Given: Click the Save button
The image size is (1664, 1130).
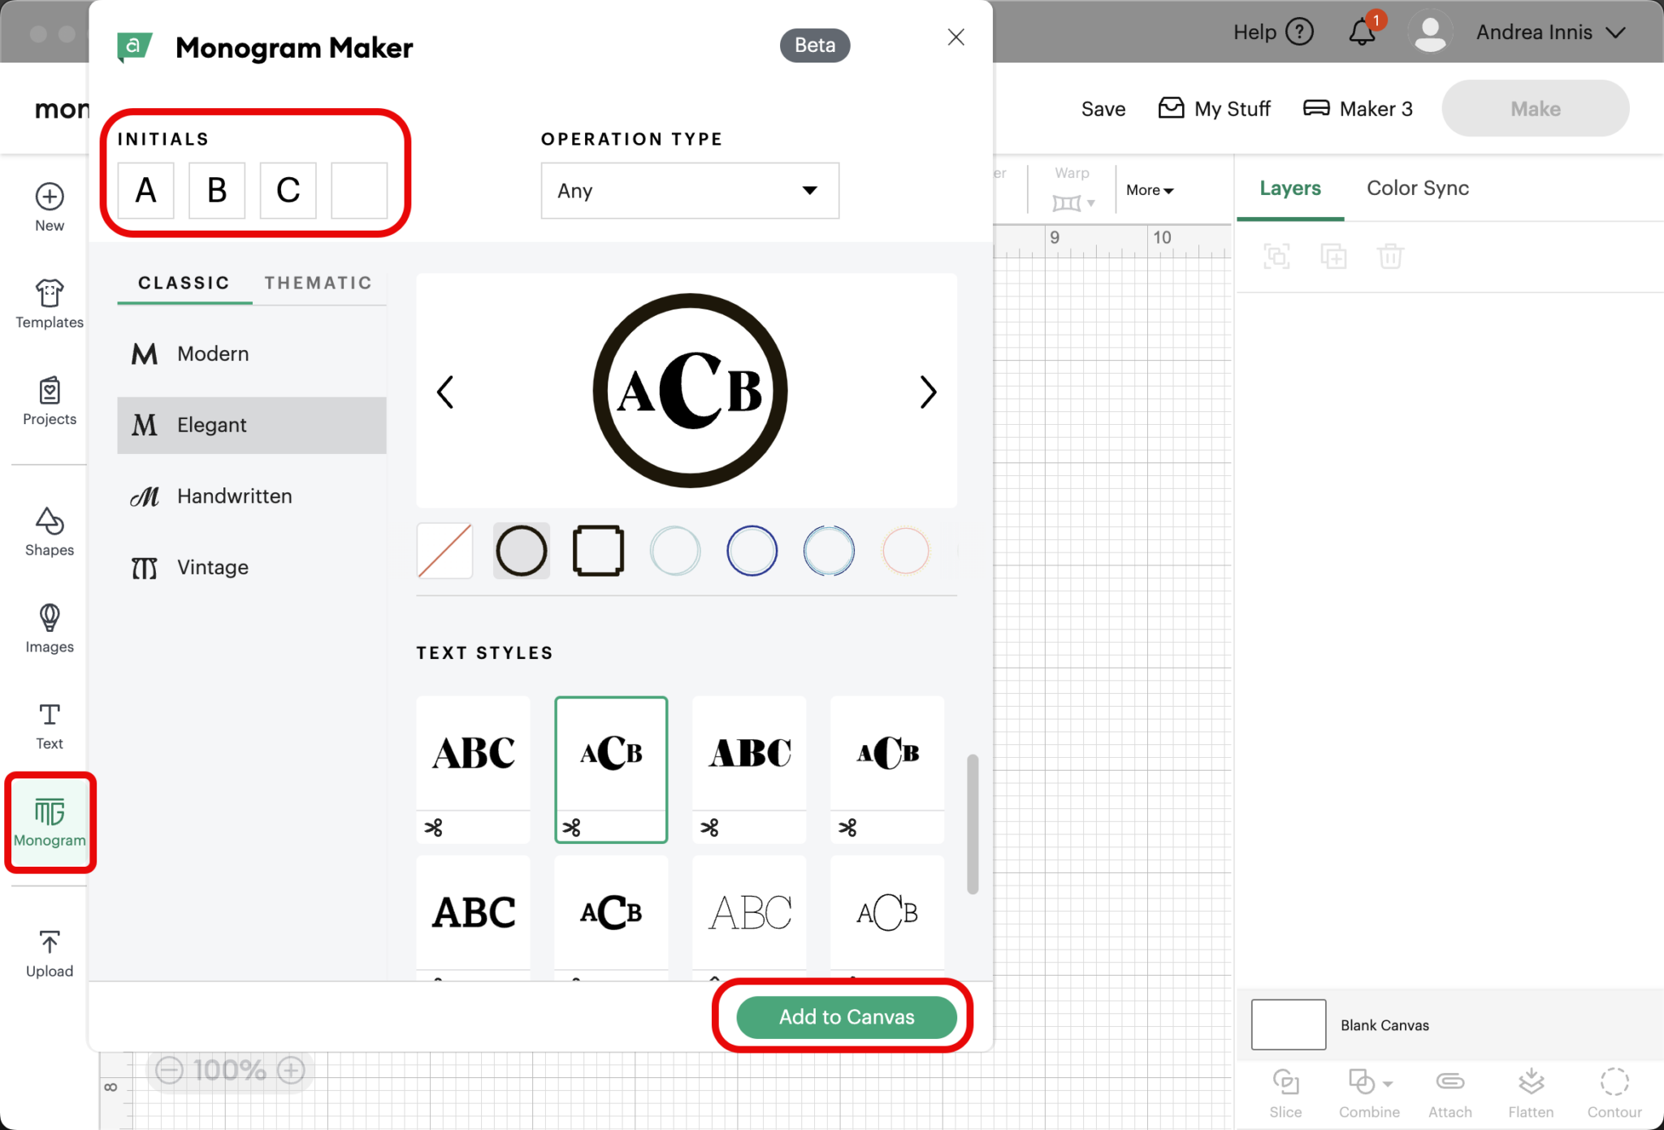Looking at the screenshot, I should click(x=1103, y=108).
